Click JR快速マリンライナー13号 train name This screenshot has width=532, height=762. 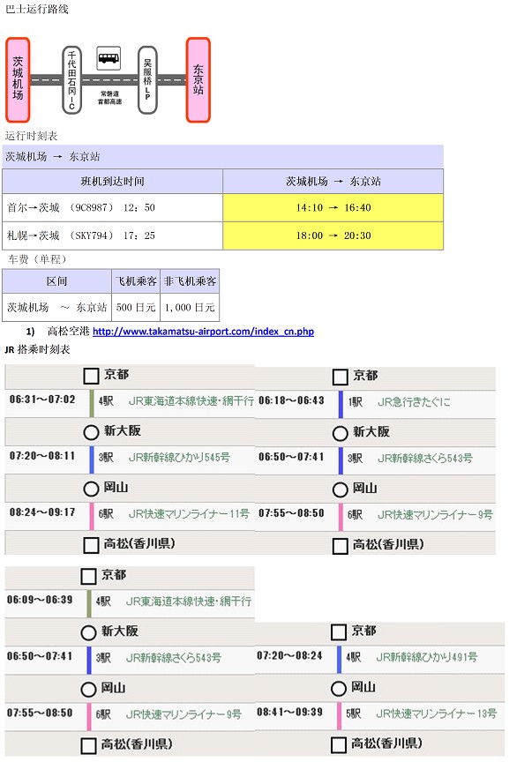(436, 713)
